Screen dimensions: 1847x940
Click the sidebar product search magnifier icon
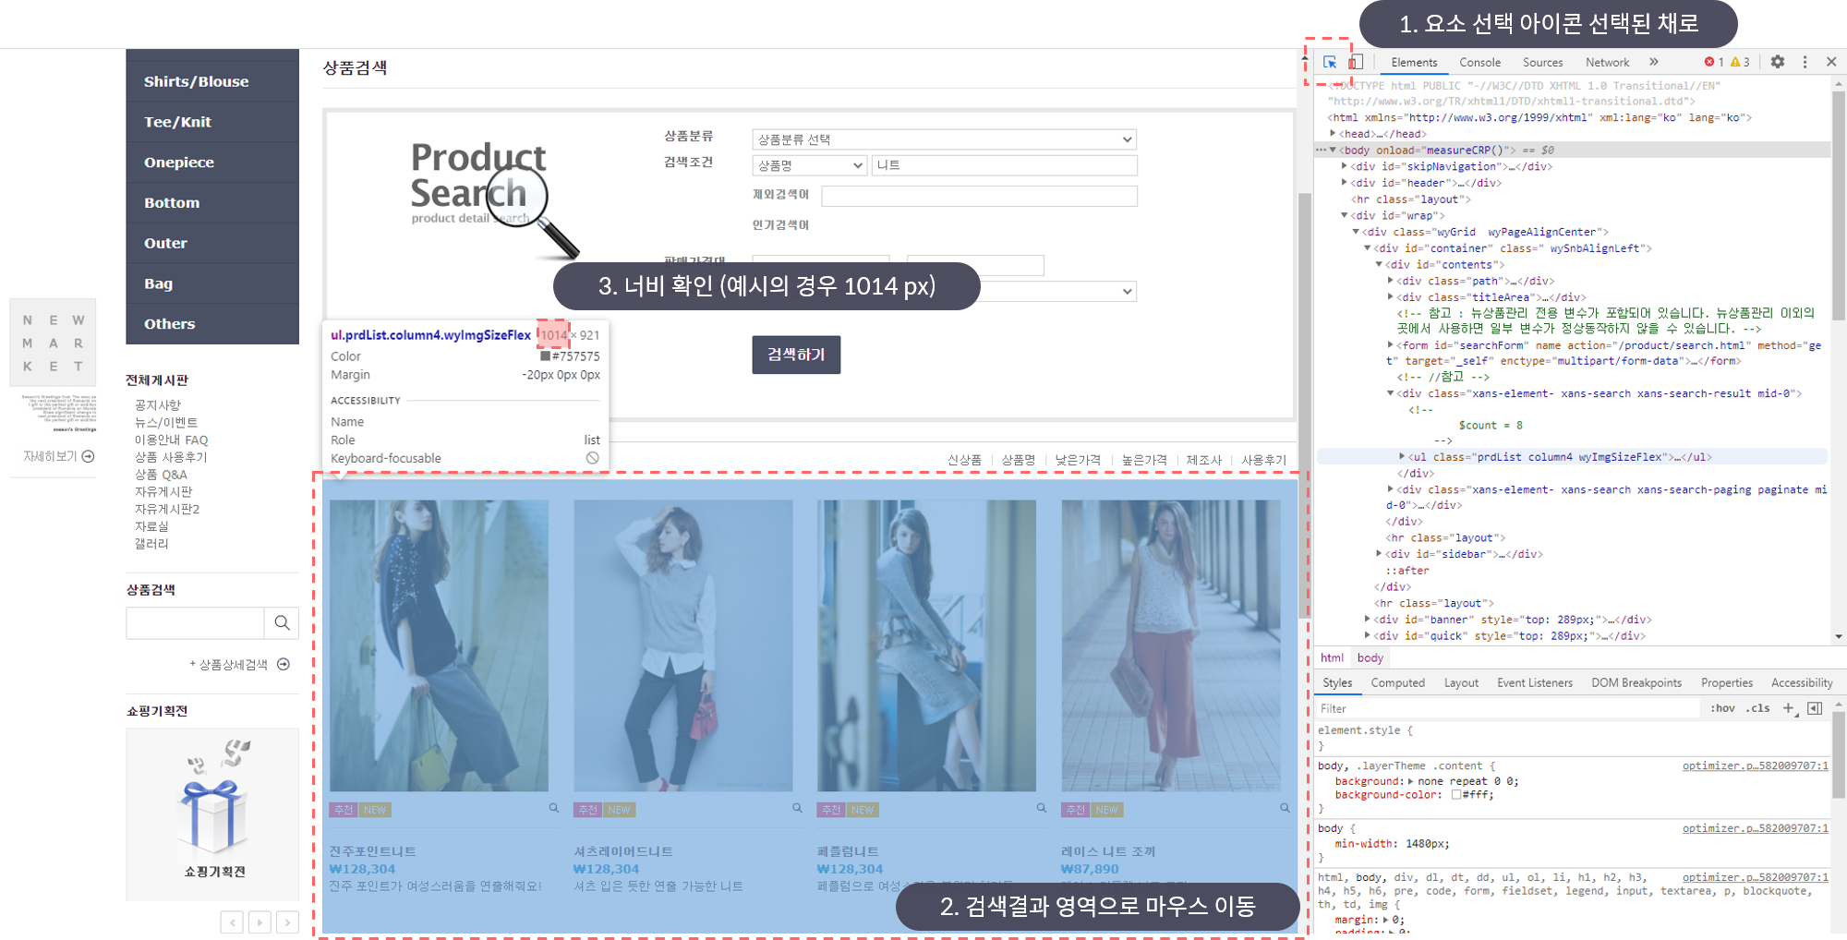282,623
